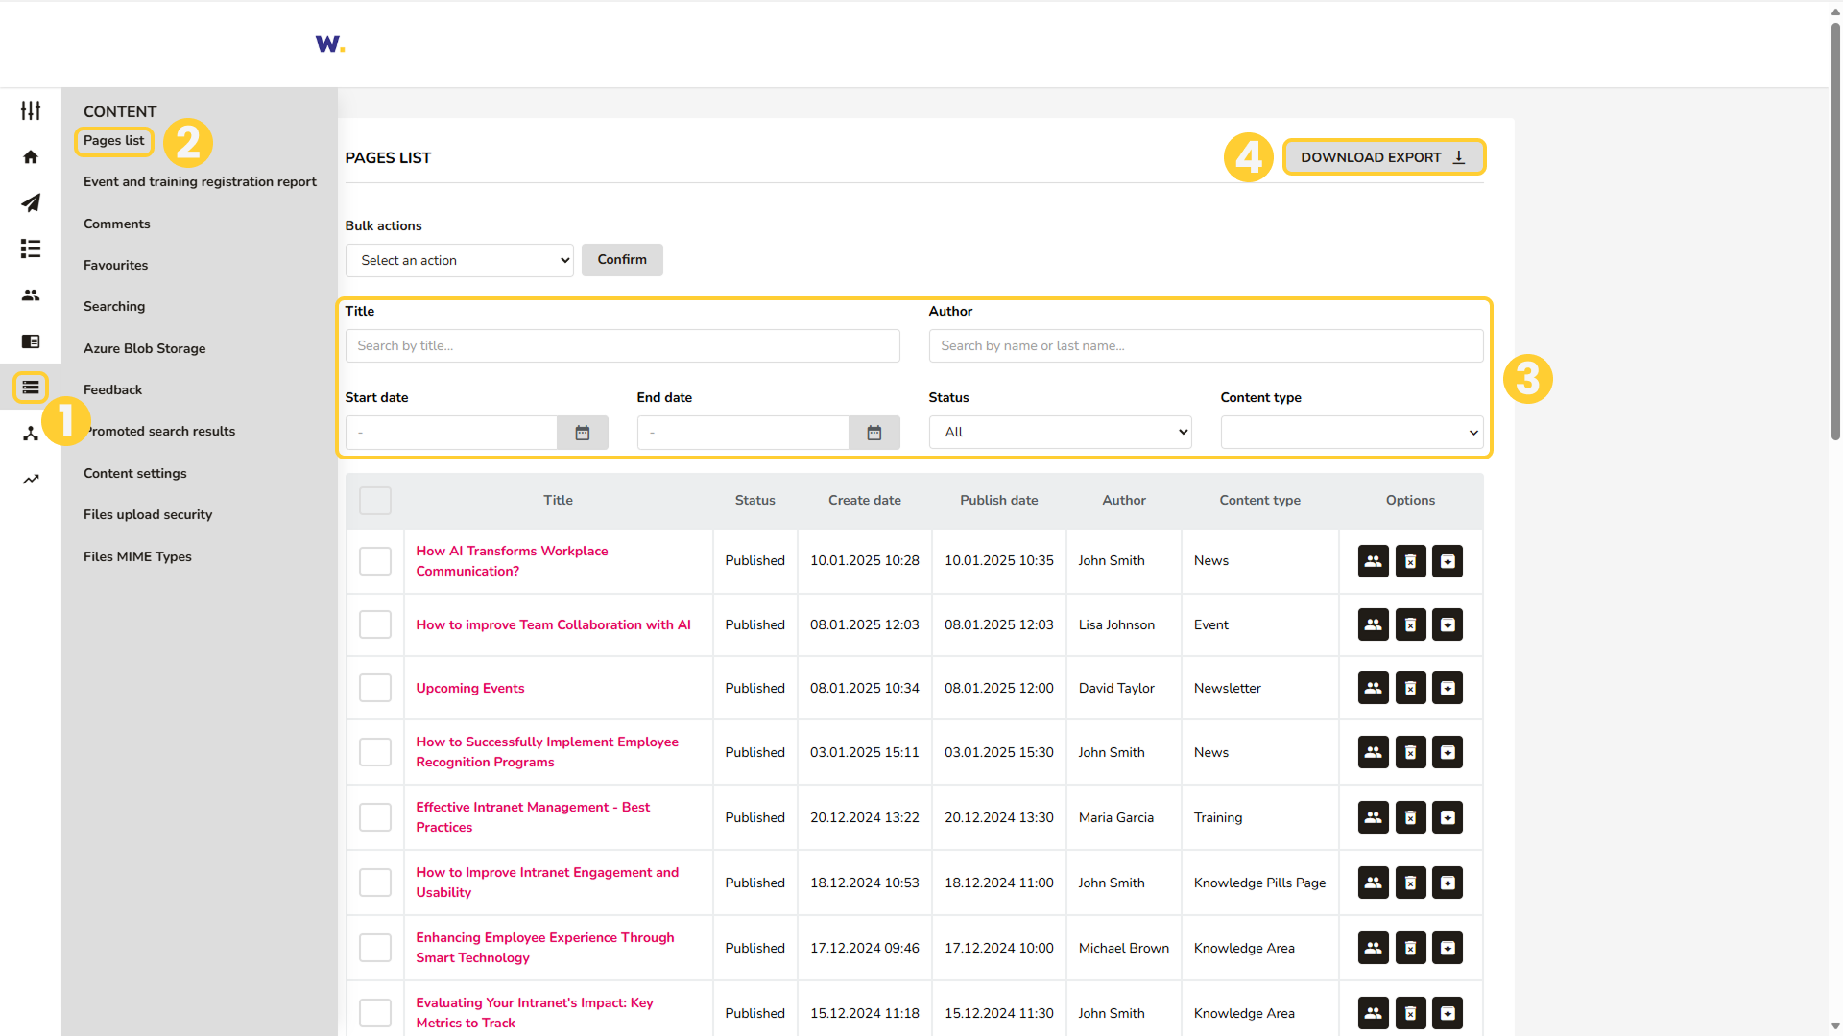1843x1036 pixels.
Task: Open Files upload security menu item
Action: click(x=148, y=515)
